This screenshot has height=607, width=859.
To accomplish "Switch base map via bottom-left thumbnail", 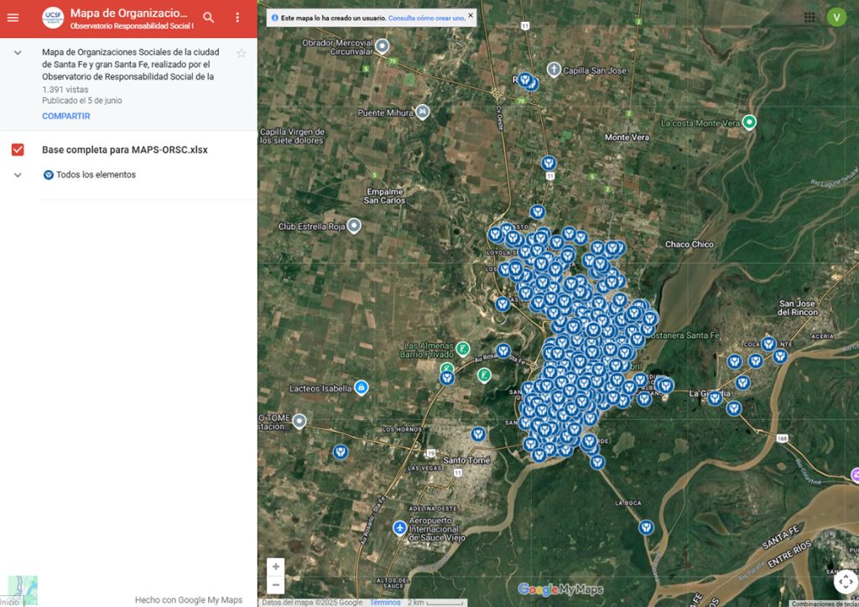I will [23, 590].
